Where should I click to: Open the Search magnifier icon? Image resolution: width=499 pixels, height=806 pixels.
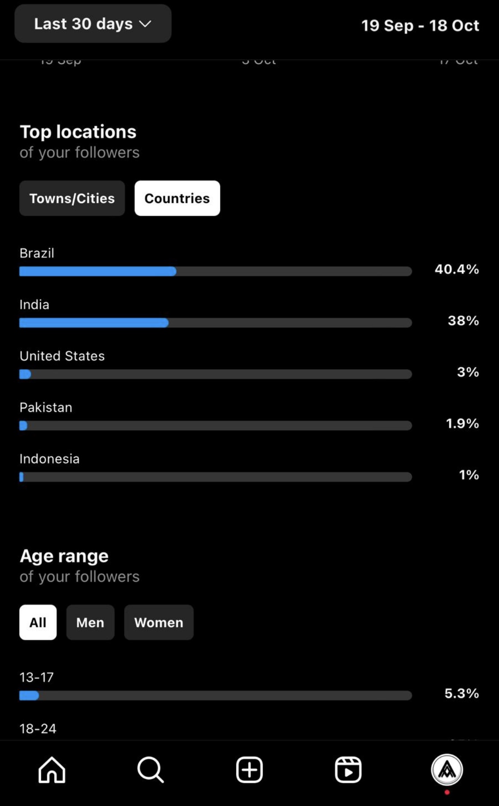[151, 770]
